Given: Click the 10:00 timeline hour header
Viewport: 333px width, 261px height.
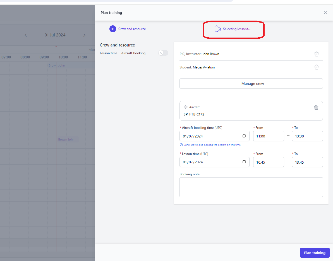Looking at the screenshot, I should pyautogui.click(x=63, y=57).
